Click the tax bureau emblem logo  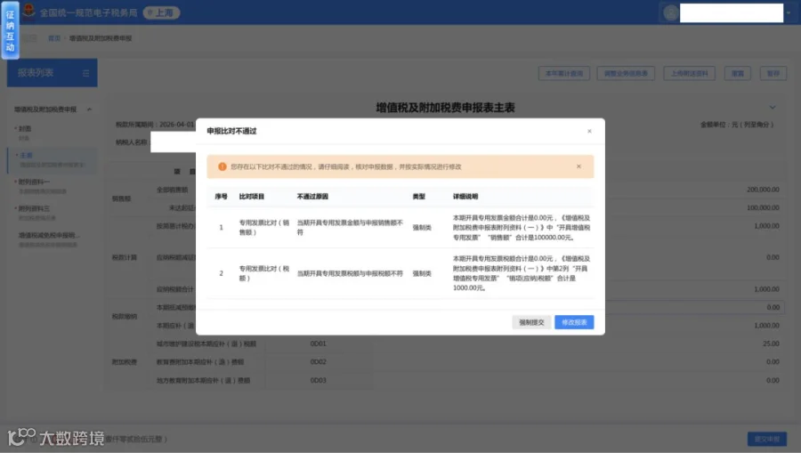pos(28,10)
